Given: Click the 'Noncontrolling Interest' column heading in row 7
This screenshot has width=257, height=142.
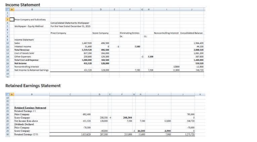Looking at the screenshot, I should click(166, 33).
